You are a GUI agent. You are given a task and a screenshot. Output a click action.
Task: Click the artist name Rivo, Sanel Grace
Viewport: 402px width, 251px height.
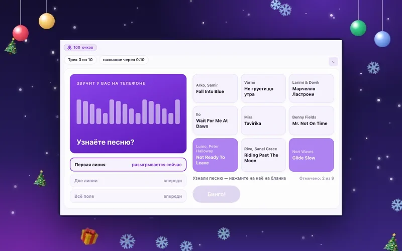[x=260, y=149]
